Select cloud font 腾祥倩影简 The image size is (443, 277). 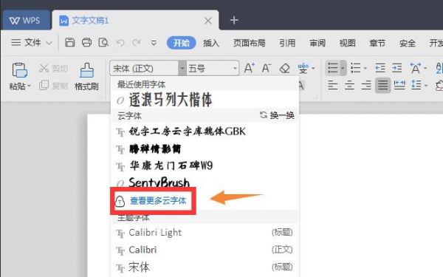click(x=205, y=148)
